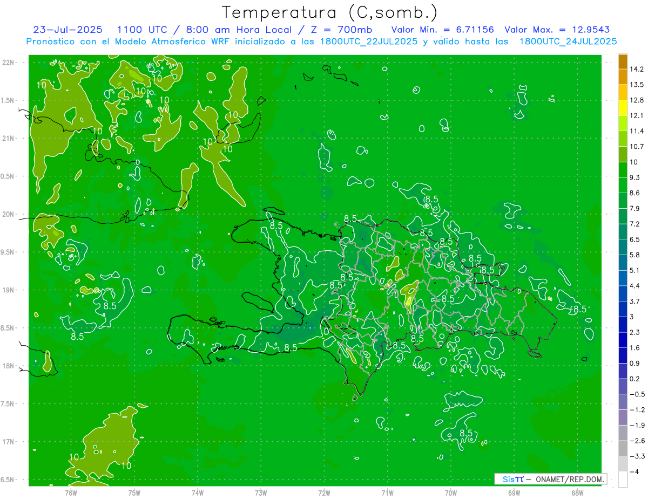Click the legend value "13.5"
Viewport: 648px width, 500px height.
pyautogui.click(x=637, y=85)
